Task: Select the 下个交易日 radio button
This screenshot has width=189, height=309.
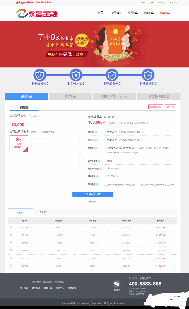Action: point(109,168)
